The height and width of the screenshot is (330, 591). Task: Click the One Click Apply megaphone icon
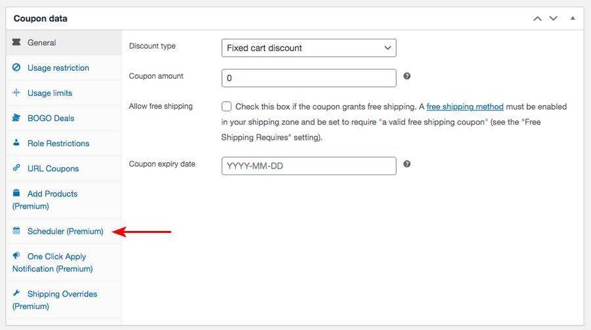coord(16,255)
